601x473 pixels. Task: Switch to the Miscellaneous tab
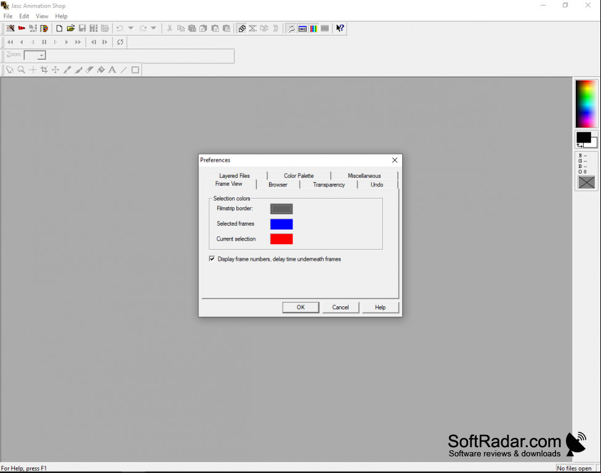click(x=364, y=175)
